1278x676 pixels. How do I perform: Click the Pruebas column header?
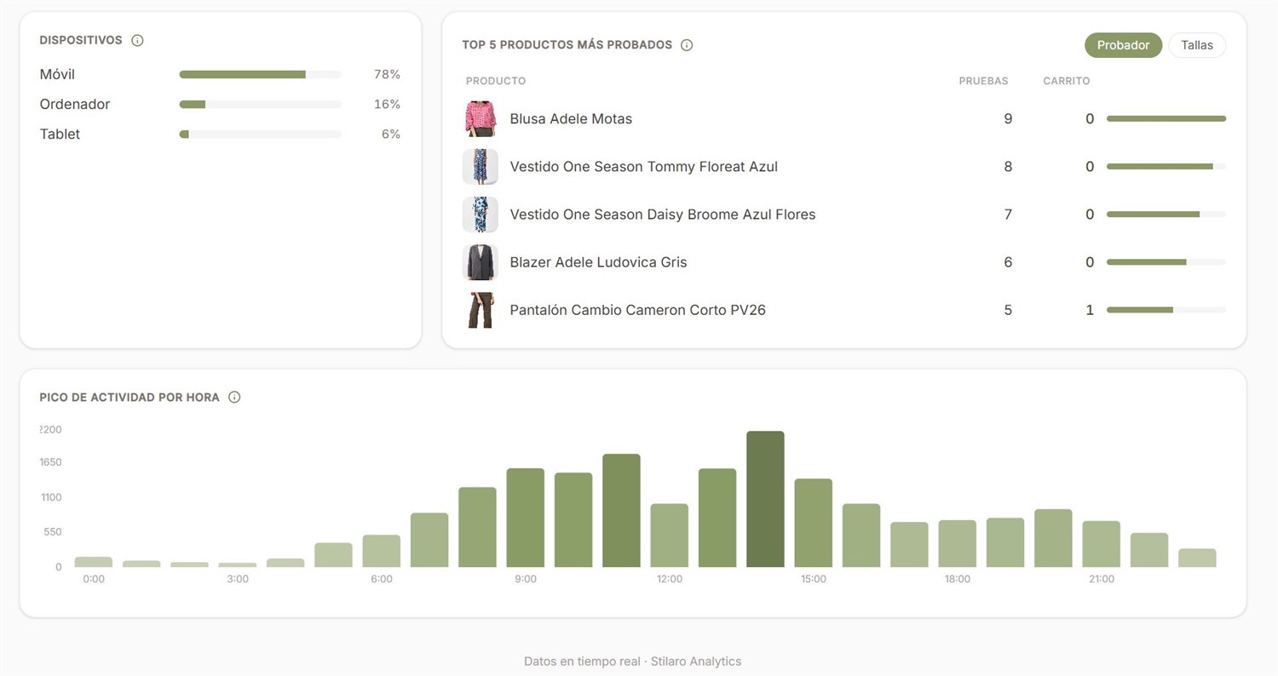click(983, 81)
